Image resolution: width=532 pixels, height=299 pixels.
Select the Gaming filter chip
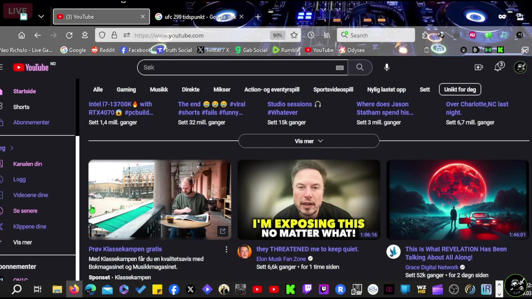(x=126, y=89)
